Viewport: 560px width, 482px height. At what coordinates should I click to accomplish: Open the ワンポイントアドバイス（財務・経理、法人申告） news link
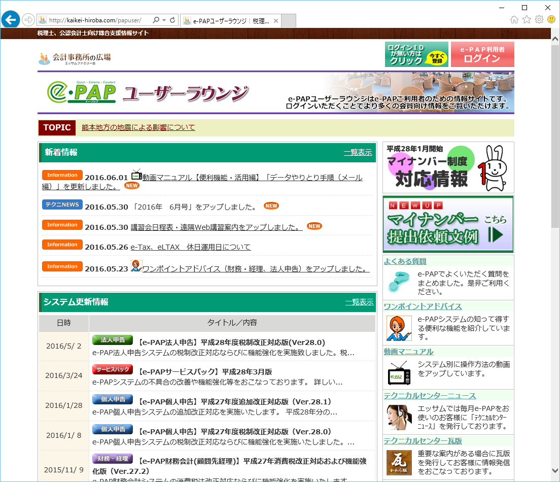(x=256, y=269)
